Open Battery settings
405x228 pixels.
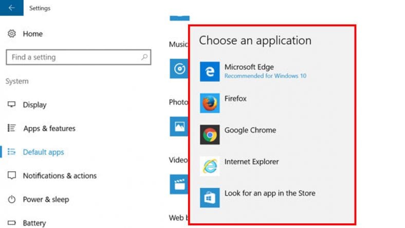pos(34,223)
